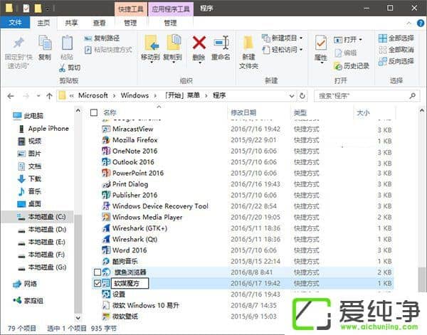The width and height of the screenshot is (427, 335).
Task: Click the Rename (重命名) icon
Action: 221,43
